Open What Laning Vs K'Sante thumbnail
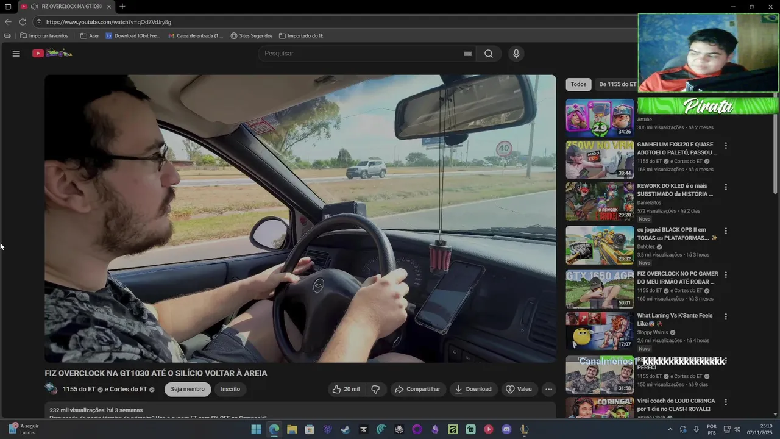The height and width of the screenshot is (439, 780). coord(600,331)
